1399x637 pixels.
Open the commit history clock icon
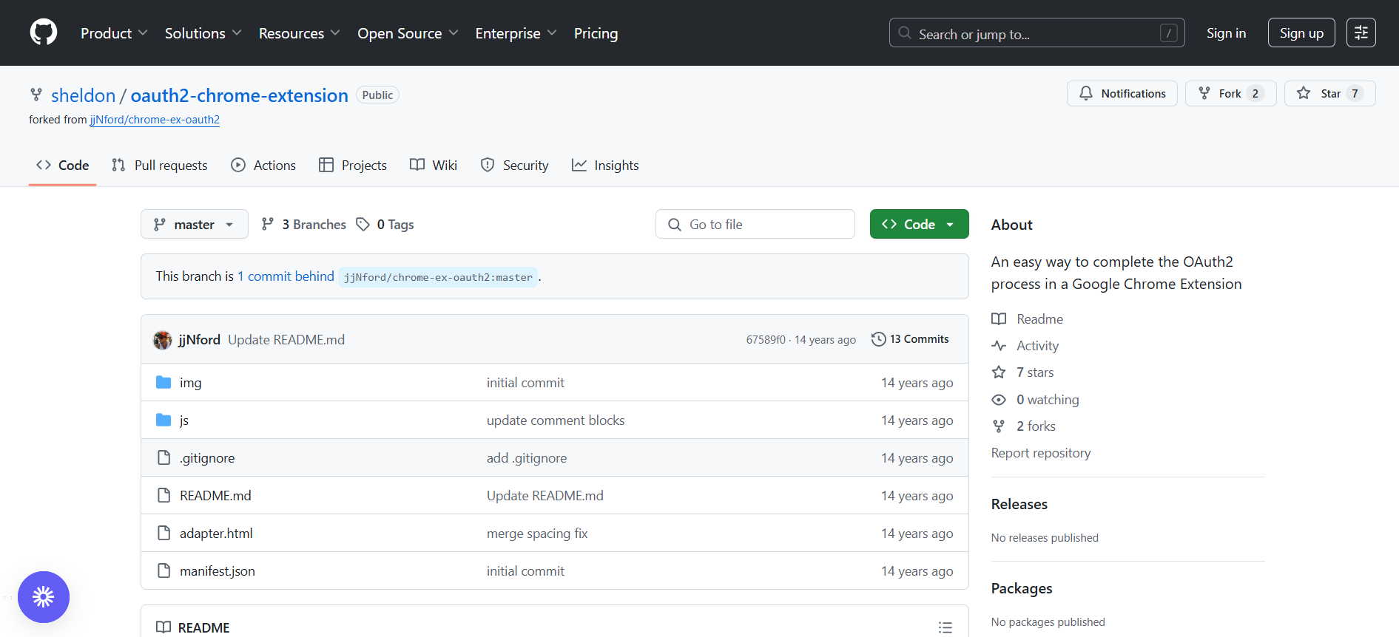(x=878, y=339)
